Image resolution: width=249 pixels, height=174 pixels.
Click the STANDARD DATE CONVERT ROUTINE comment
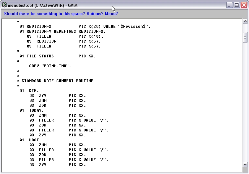click(57, 81)
